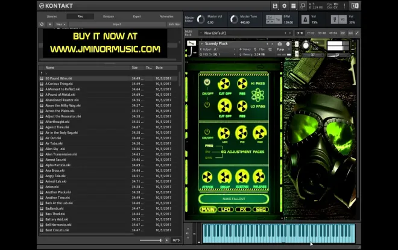Click the Master Tune knob
398x250 pixels.
(234, 19)
